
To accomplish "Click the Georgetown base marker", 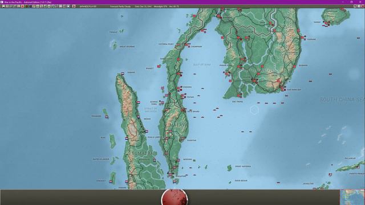I will pos(162,102).
